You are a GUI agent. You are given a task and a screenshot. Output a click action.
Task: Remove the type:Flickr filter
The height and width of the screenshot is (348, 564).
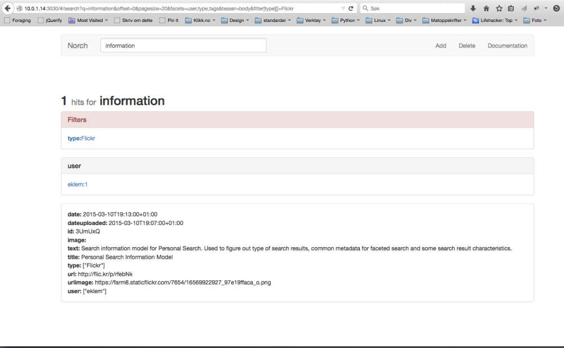(x=81, y=138)
